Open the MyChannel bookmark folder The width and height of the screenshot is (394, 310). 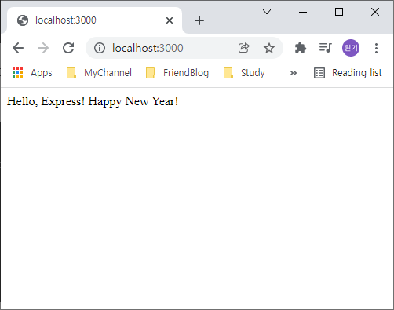click(x=99, y=73)
